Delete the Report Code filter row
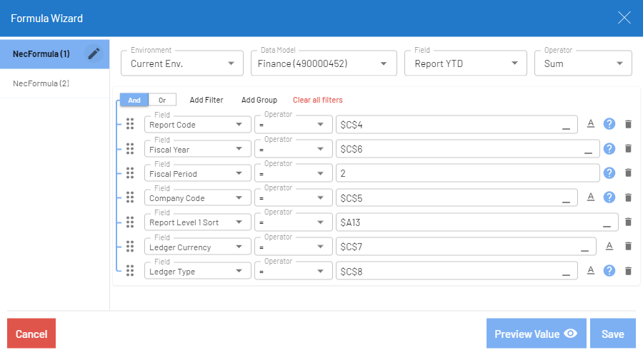 click(628, 124)
